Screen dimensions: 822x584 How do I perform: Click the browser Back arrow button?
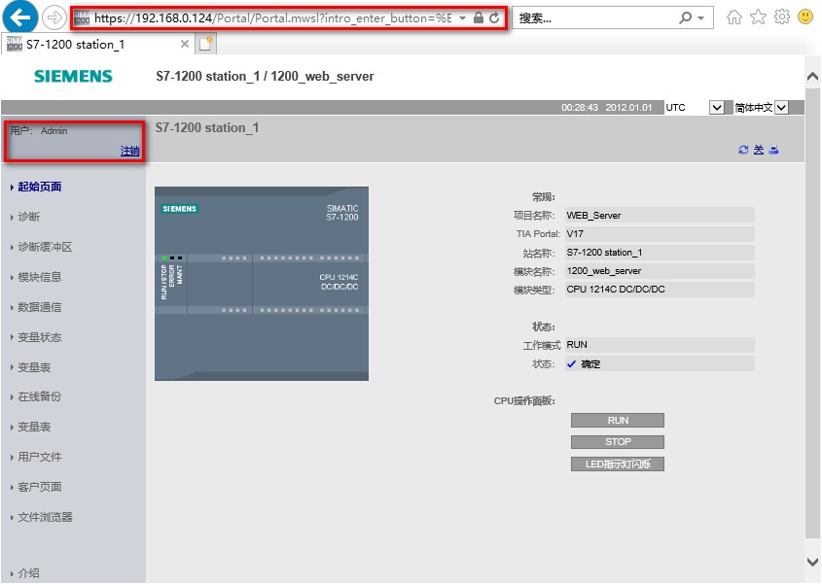pos(19,17)
